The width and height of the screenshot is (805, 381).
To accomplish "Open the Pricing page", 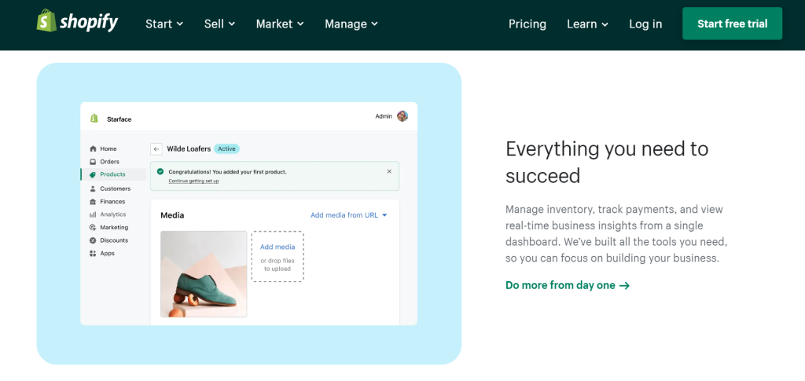I will (527, 24).
